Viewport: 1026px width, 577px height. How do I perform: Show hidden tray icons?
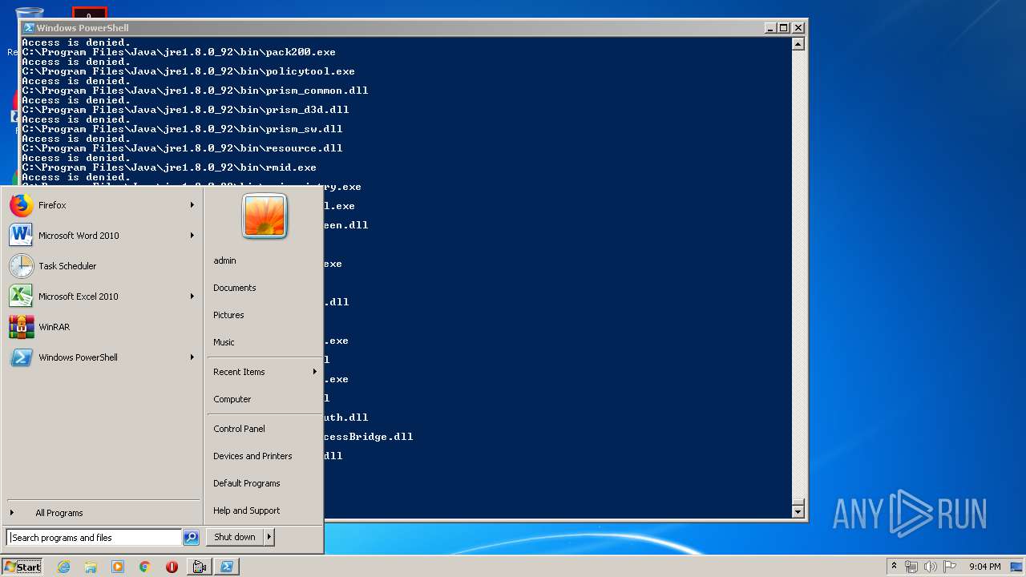coord(894,567)
